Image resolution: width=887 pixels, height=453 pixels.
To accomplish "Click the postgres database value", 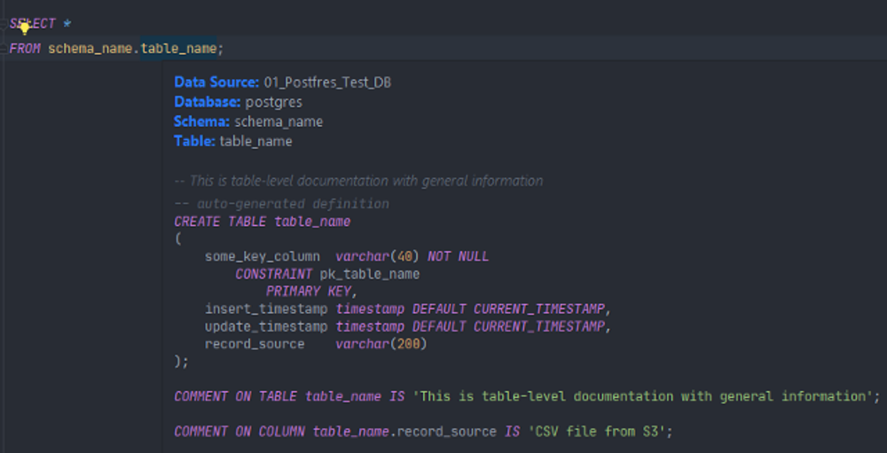I will pos(274,102).
